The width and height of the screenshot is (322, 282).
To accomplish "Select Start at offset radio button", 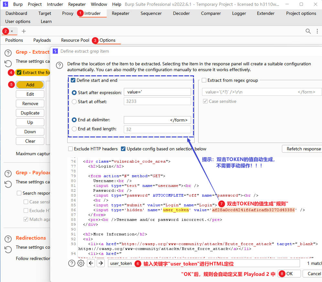I will click(74, 102).
